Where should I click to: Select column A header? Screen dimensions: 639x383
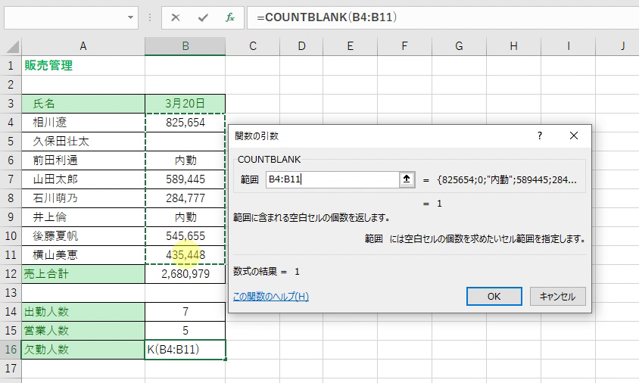click(83, 46)
